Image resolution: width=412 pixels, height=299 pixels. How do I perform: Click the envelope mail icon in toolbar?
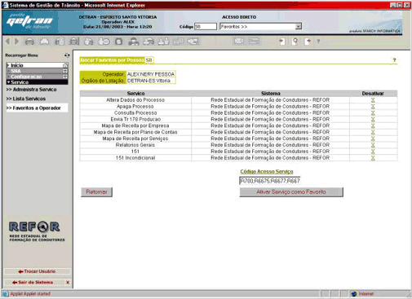click(x=238, y=42)
